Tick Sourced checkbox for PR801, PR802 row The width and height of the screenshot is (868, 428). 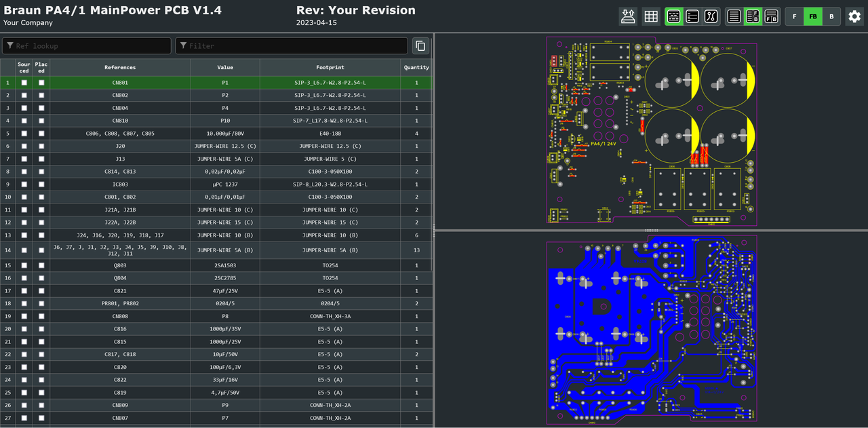coord(24,303)
